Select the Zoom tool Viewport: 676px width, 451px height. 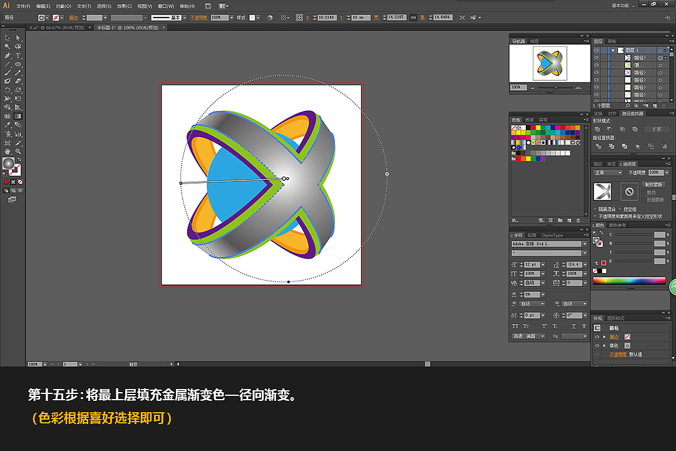point(18,151)
